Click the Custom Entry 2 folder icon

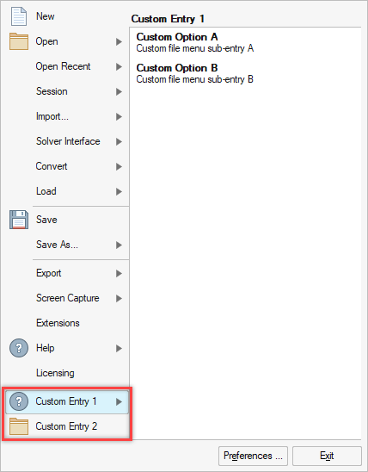[x=19, y=426]
